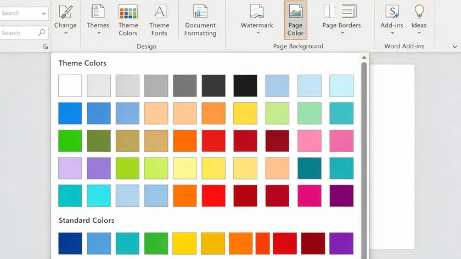Viewport: 461px width, 259px height.
Task: Open the Change styles button
Action: click(x=65, y=20)
